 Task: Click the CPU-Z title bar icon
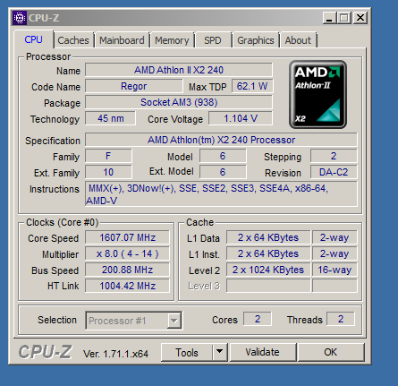pyautogui.click(x=20, y=18)
